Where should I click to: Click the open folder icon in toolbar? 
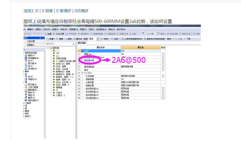click(25, 34)
